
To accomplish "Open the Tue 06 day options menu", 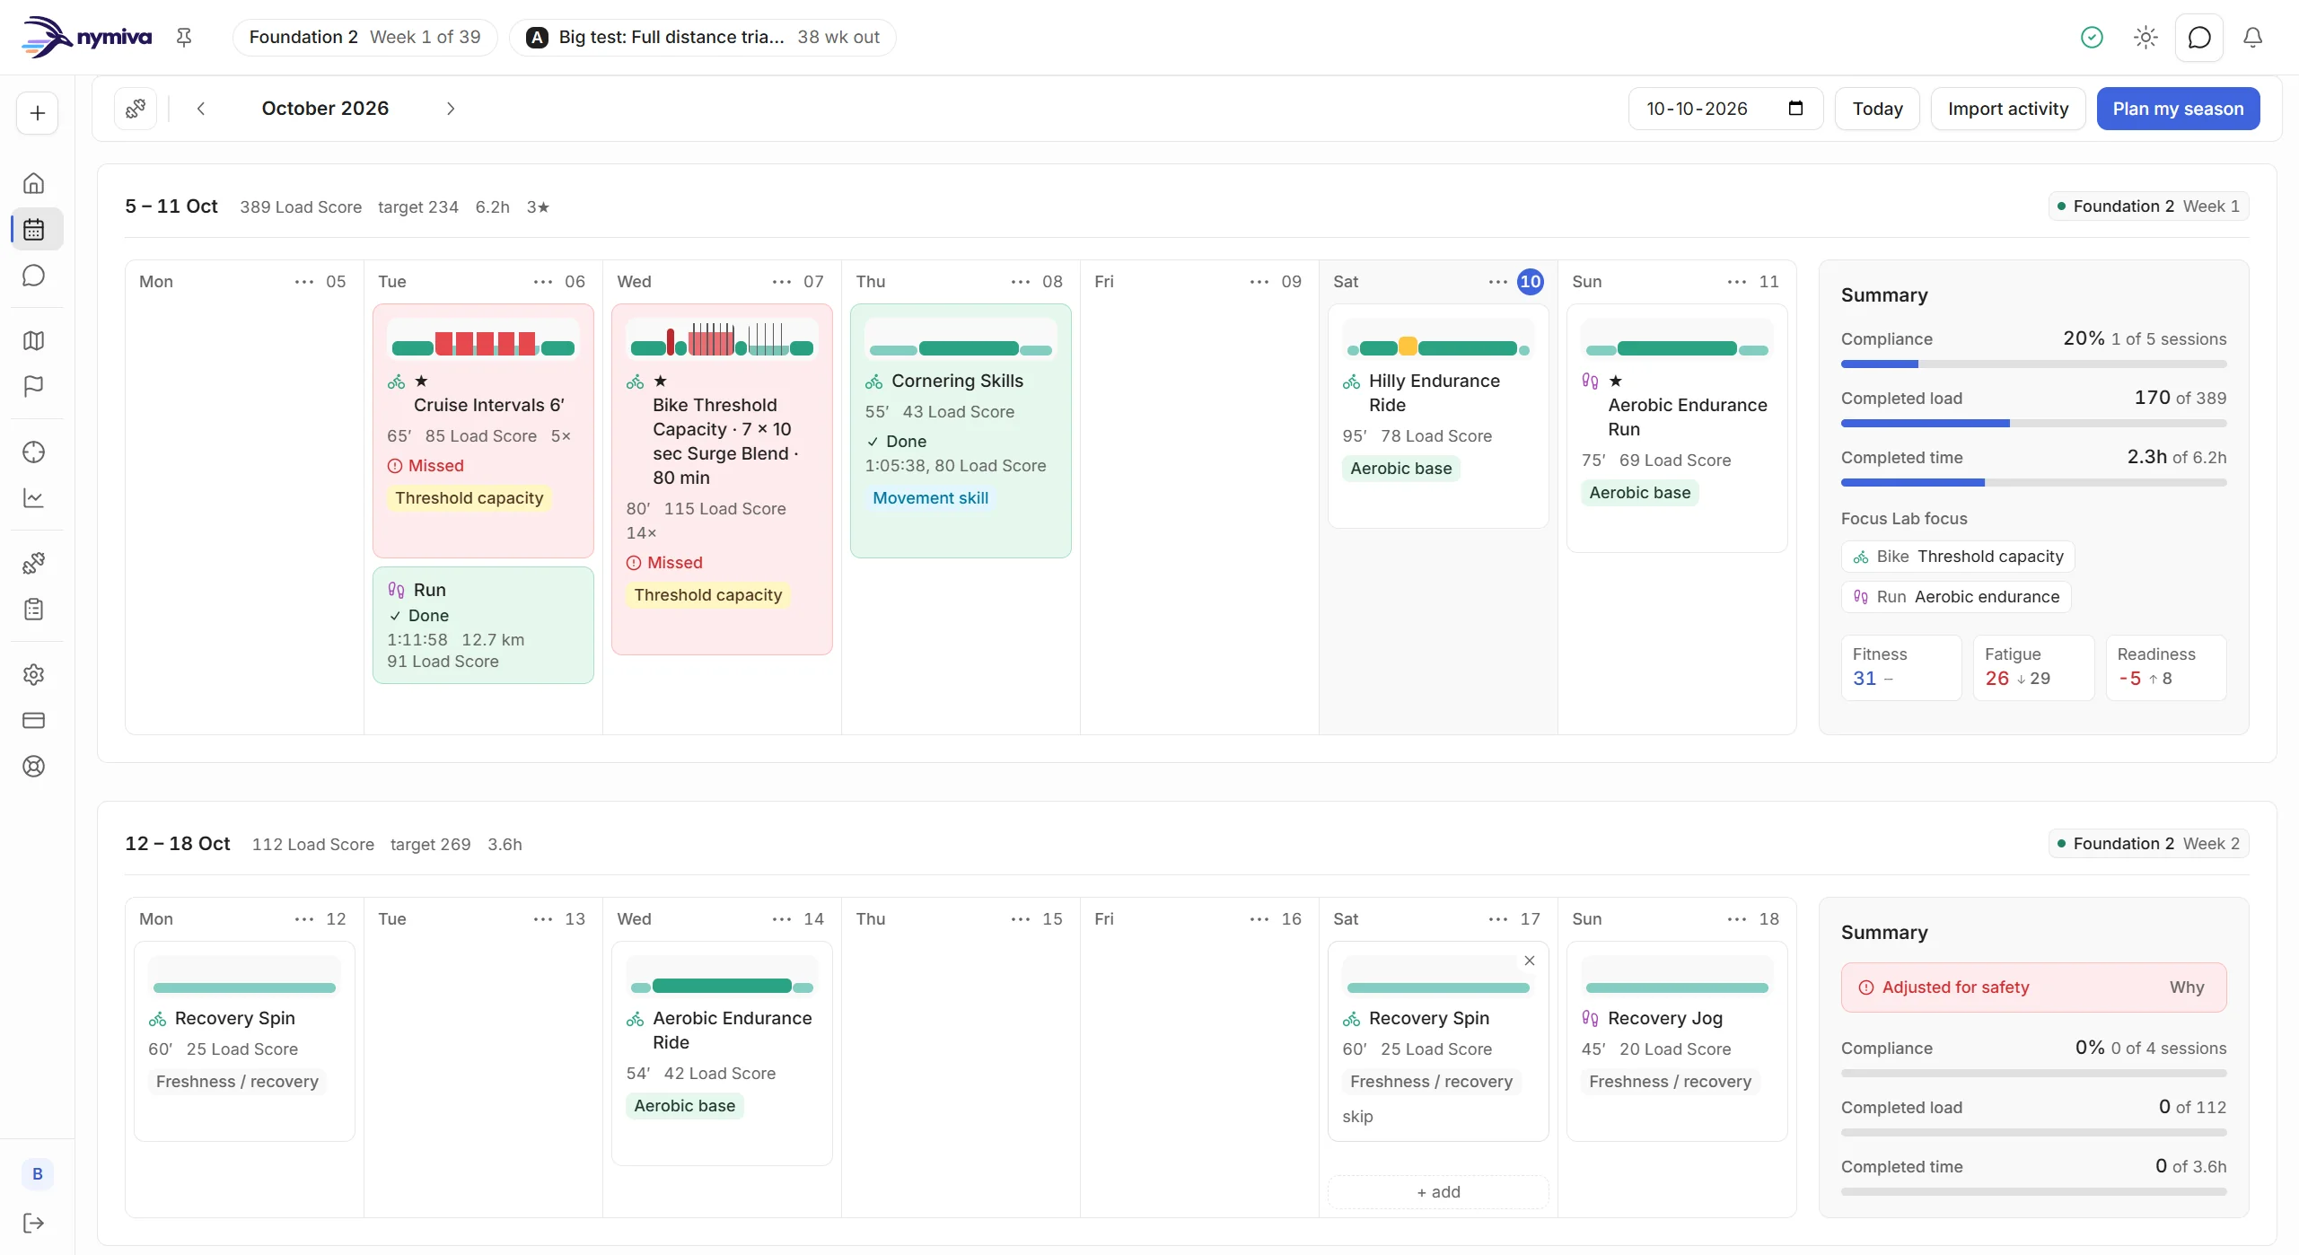I will (542, 282).
